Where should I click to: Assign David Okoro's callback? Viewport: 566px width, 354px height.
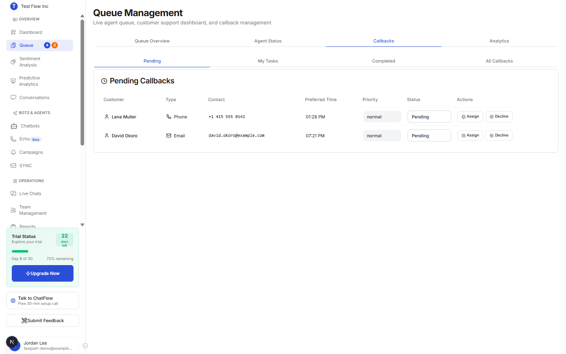(x=470, y=135)
